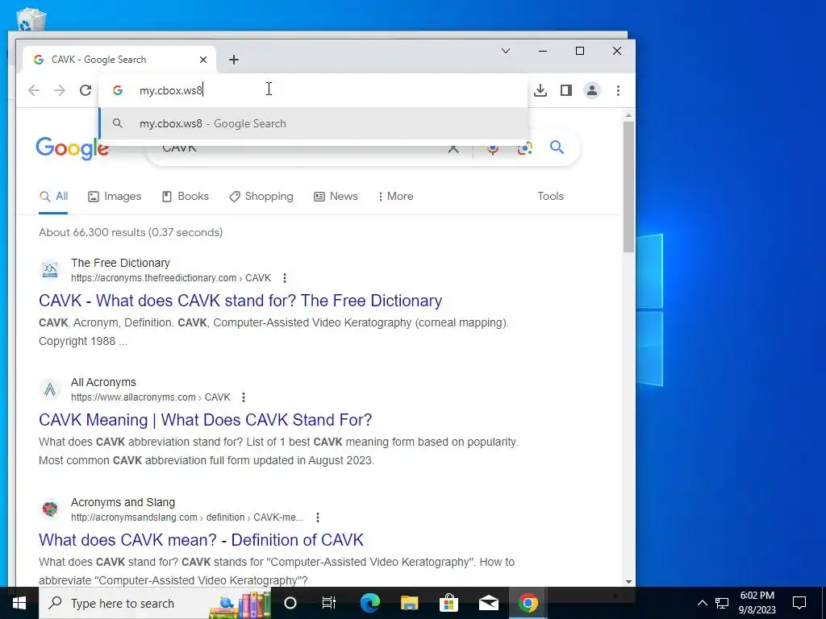The width and height of the screenshot is (826, 619).
Task: Click the scrollbar down arrow
Action: [x=628, y=581]
